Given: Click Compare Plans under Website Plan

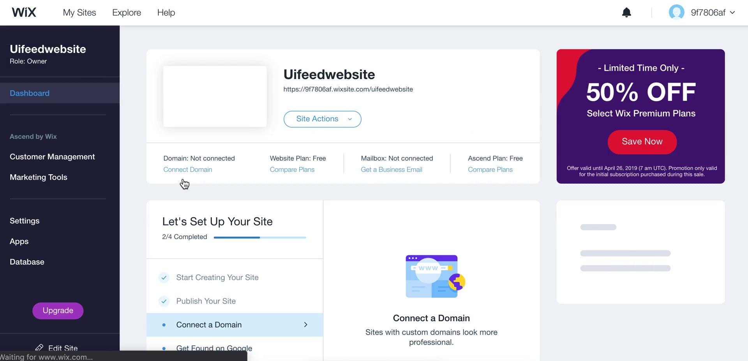Looking at the screenshot, I should click(292, 170).
